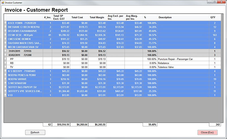227x140 pixels.
Task: Click the row header of the PP line
Action: [5, 59]
